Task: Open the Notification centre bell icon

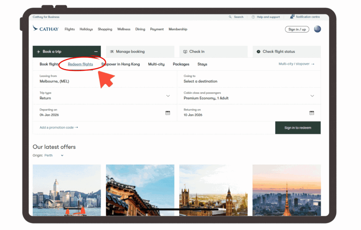Action: coord(292,17)
